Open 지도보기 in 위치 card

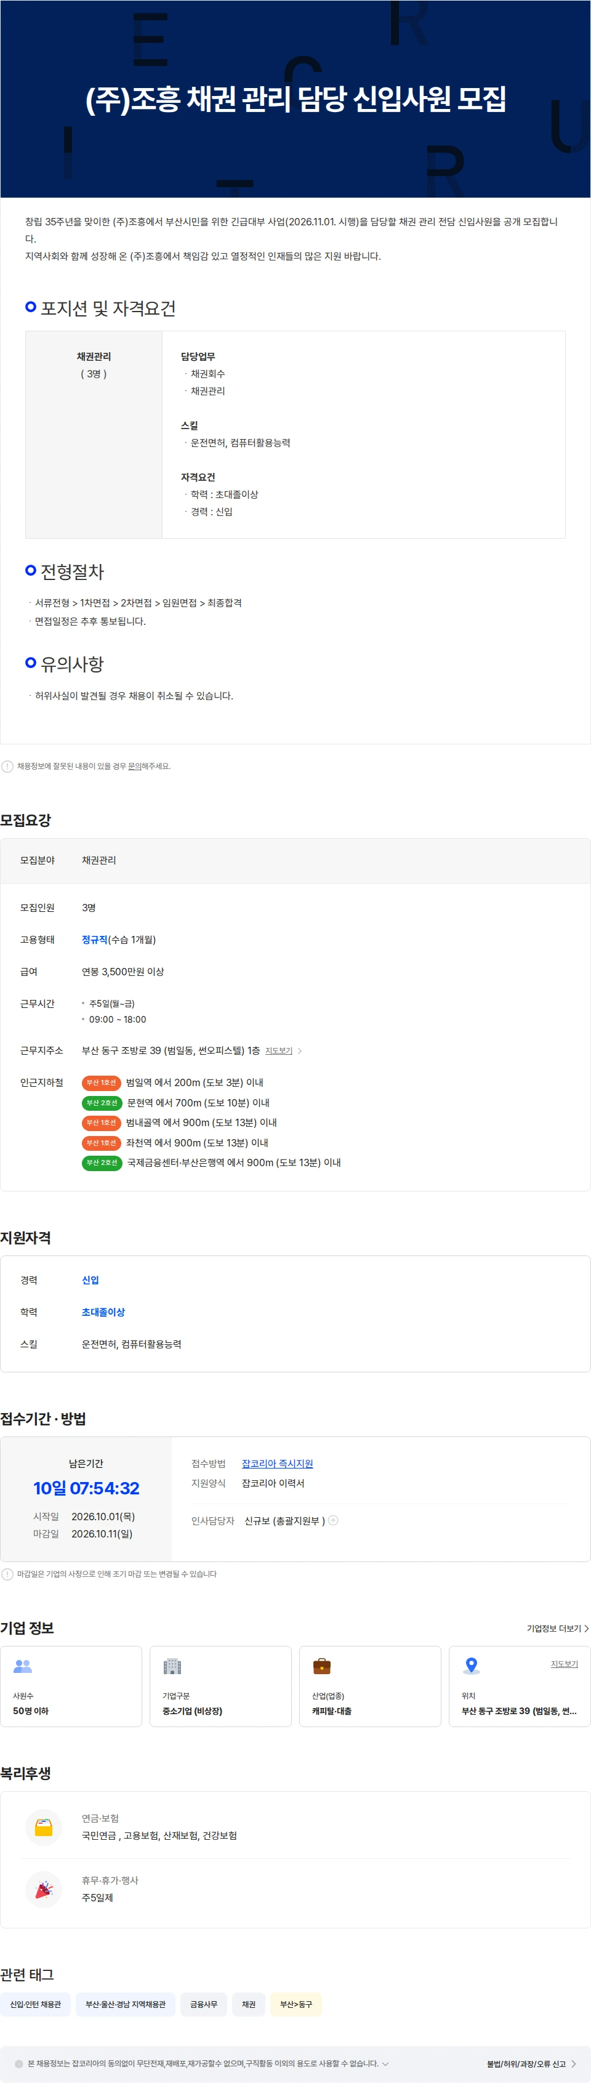565,1663
